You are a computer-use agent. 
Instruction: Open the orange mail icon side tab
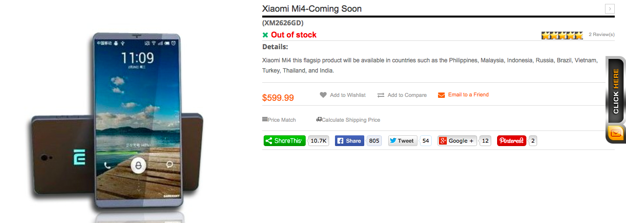[616, 133]
